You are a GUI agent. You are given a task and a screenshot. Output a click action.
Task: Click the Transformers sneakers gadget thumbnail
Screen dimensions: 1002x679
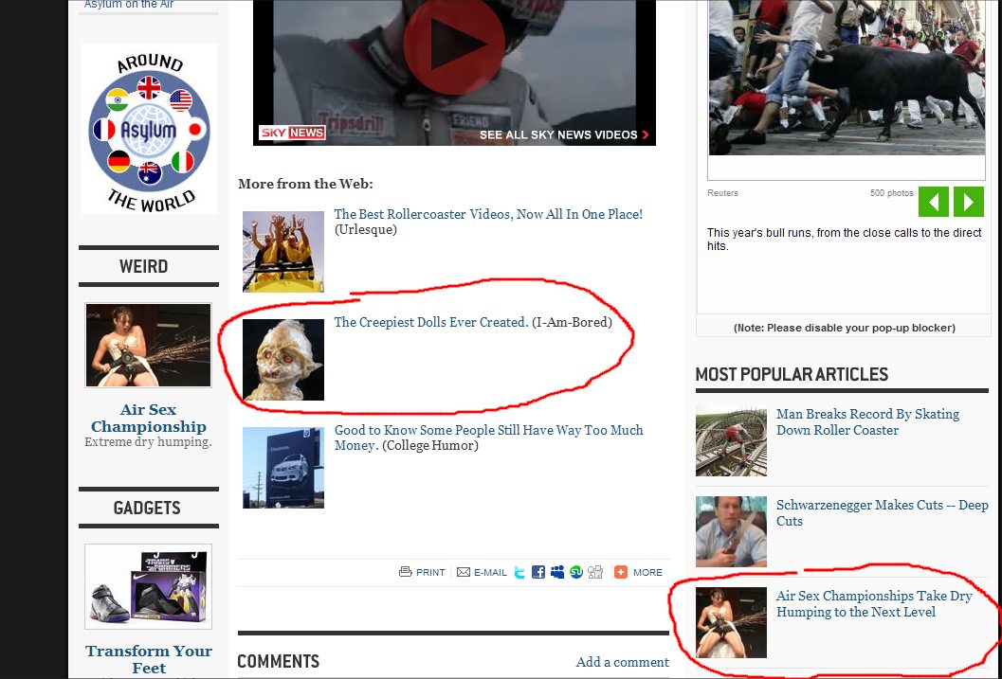(148, 586)
